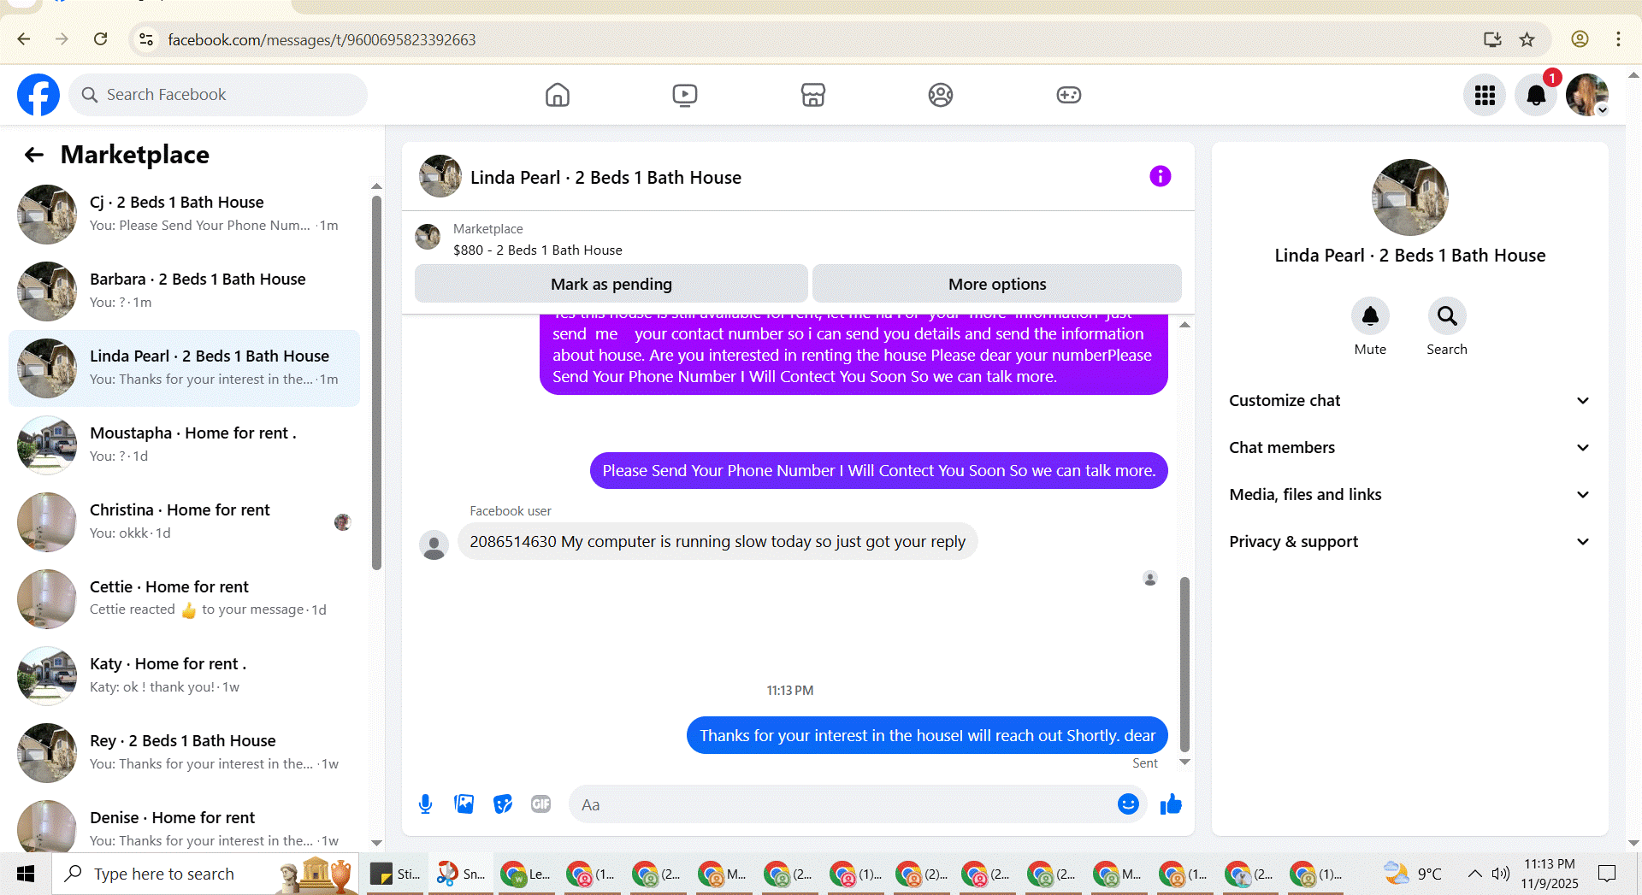Open the Windows notification center
Image resolution: width=1642 pixels, height=895 pixels.
click(1607, 874)
